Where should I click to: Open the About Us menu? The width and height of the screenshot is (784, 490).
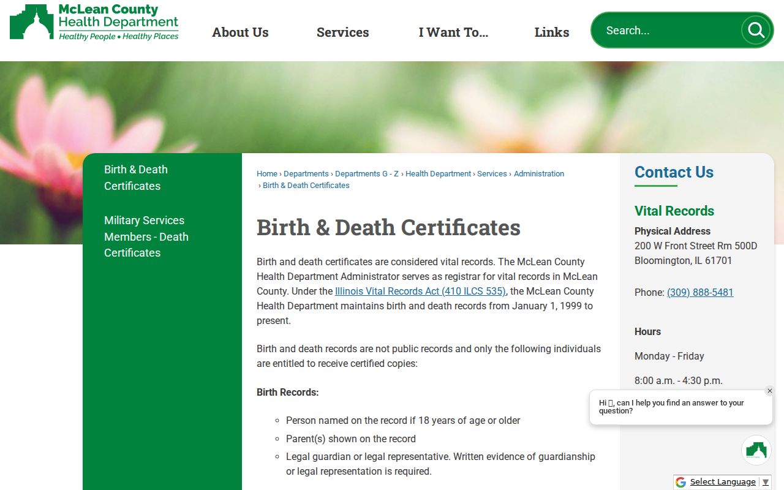[240, 32]
